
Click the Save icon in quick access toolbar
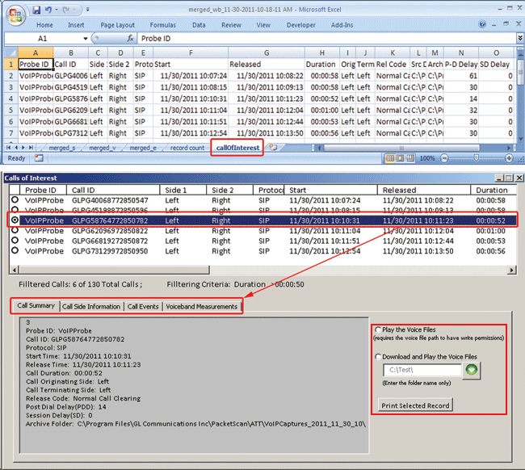click(x=36, y=10)
